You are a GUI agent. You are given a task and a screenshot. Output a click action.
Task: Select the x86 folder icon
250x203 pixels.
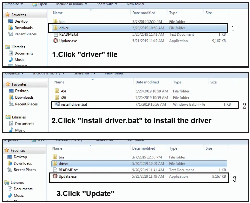57,97
